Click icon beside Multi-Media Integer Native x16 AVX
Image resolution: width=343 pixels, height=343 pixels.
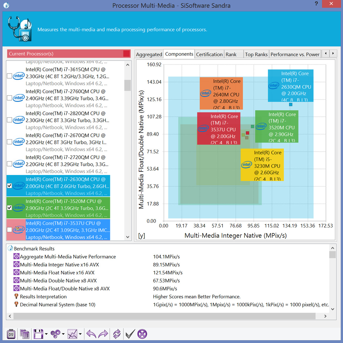[16, 264]
